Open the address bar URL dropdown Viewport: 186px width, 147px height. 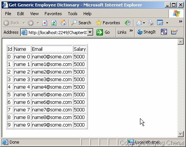(90, 32)
